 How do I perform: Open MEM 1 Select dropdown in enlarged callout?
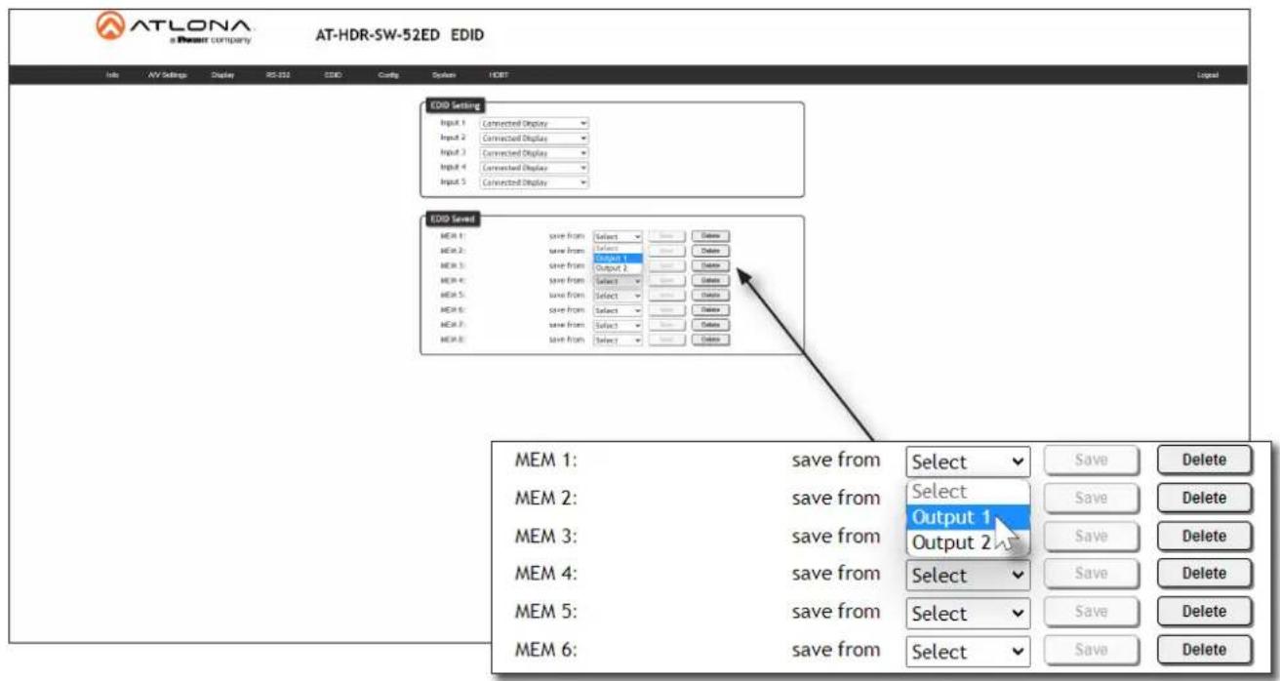pos(967,461)
